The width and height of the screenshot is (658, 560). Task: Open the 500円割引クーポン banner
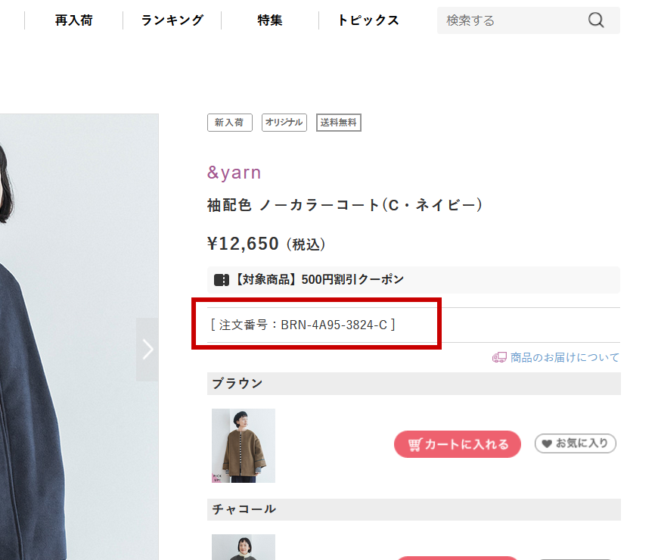tap(414, 279)
